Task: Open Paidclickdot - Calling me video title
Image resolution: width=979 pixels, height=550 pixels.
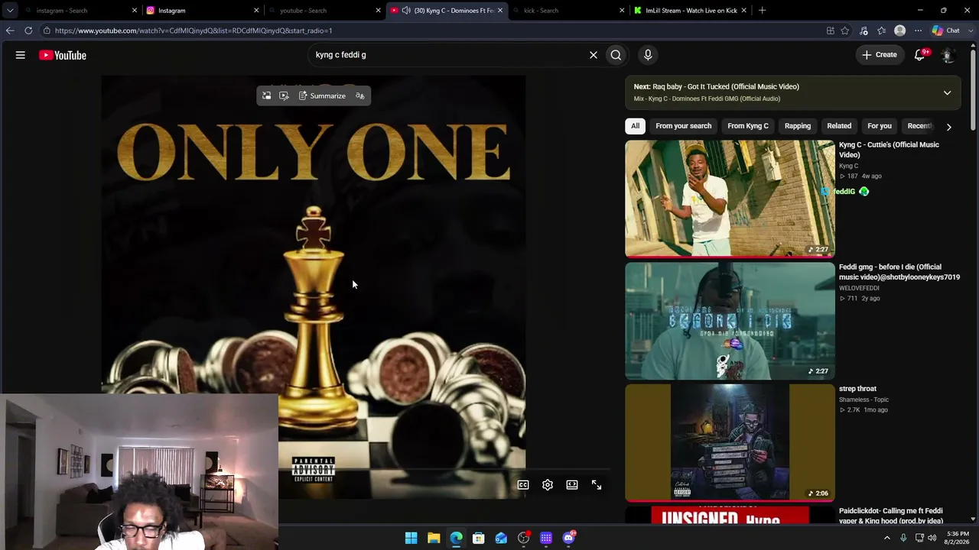Action: [891, 516]
